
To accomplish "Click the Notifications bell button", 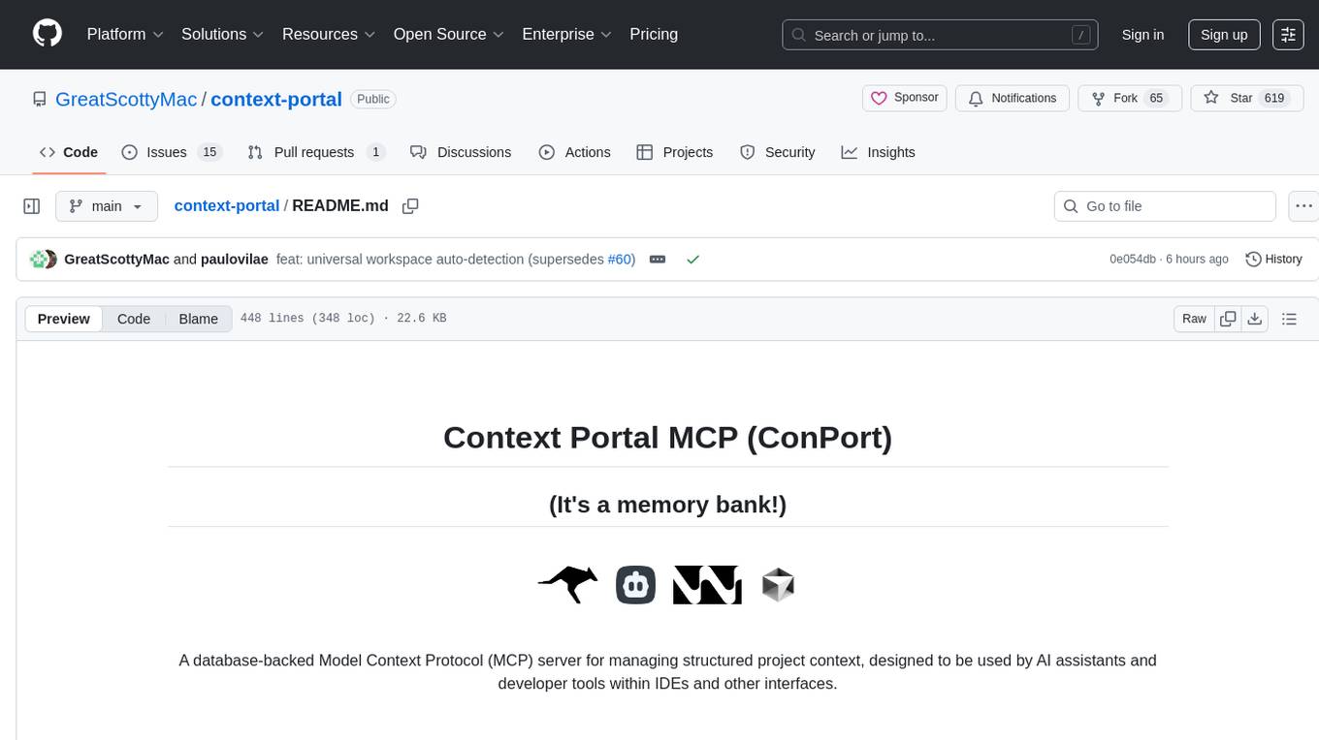I will pos(1013,98).
